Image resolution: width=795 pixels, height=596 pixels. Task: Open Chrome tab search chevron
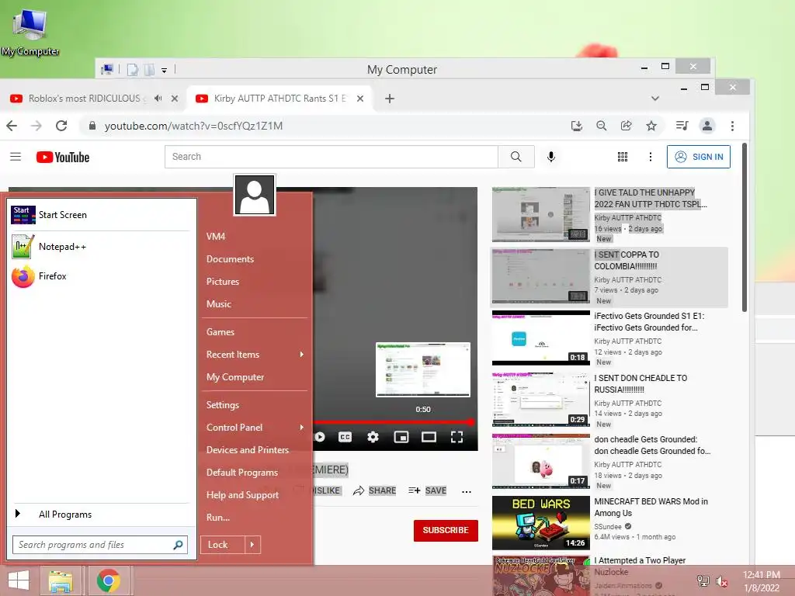click(655, 99)
